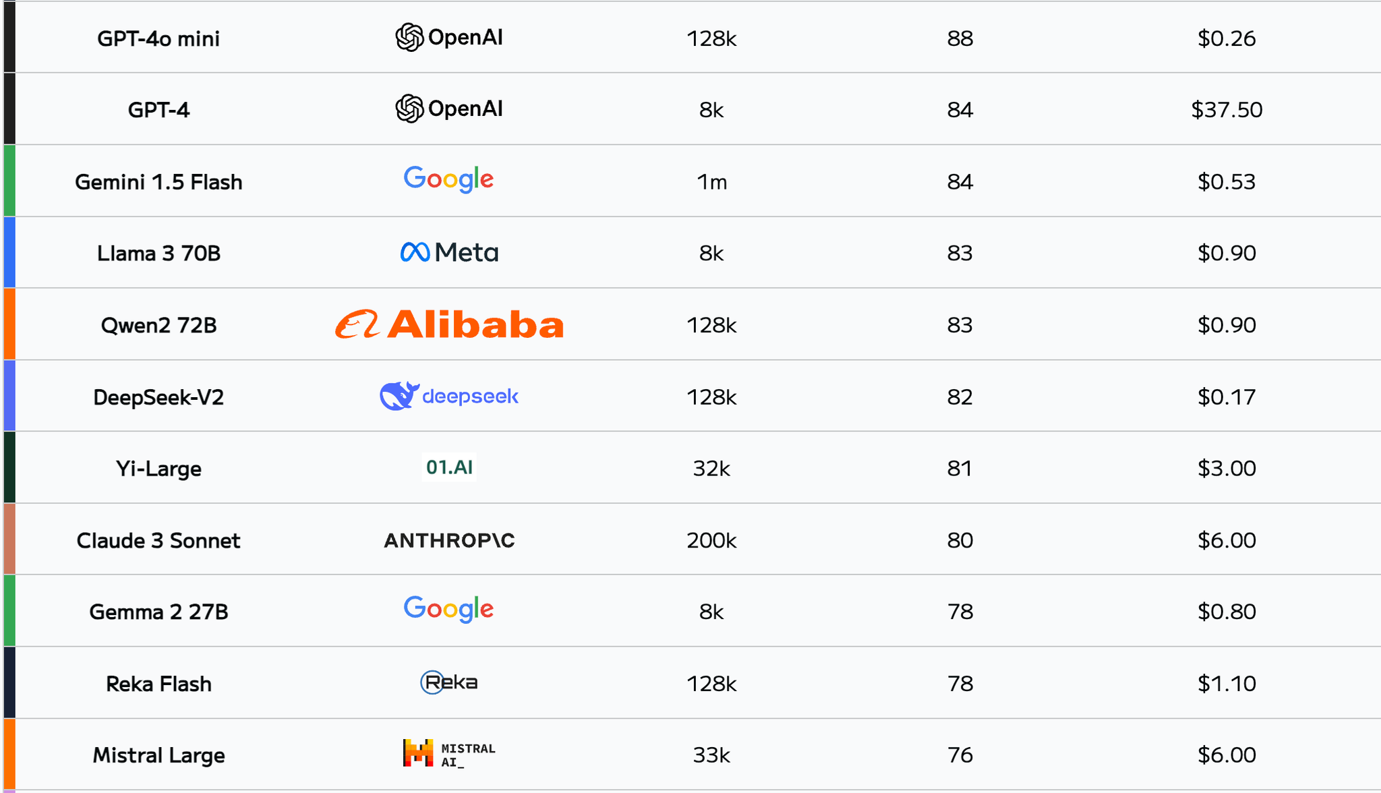Click the Meta logo in Llama row
The height and width of the screenshot is (793, 1381).
pyautogui.click(x=449, y=253)
